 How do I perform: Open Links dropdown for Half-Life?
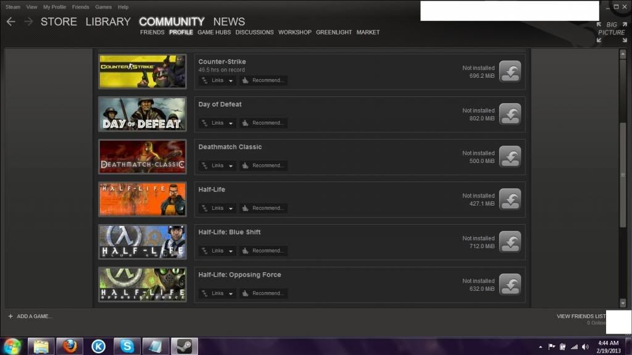(218, 208)
